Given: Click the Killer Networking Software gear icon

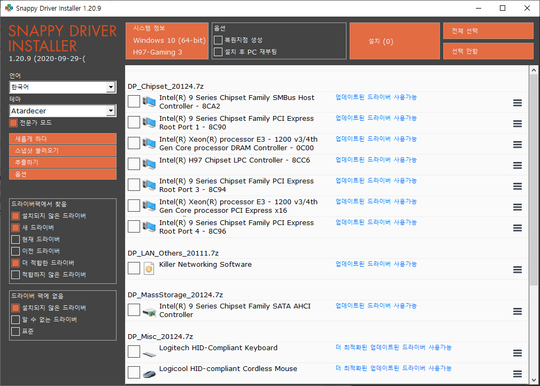Looking at the screenshot, I should pos(149,268).
